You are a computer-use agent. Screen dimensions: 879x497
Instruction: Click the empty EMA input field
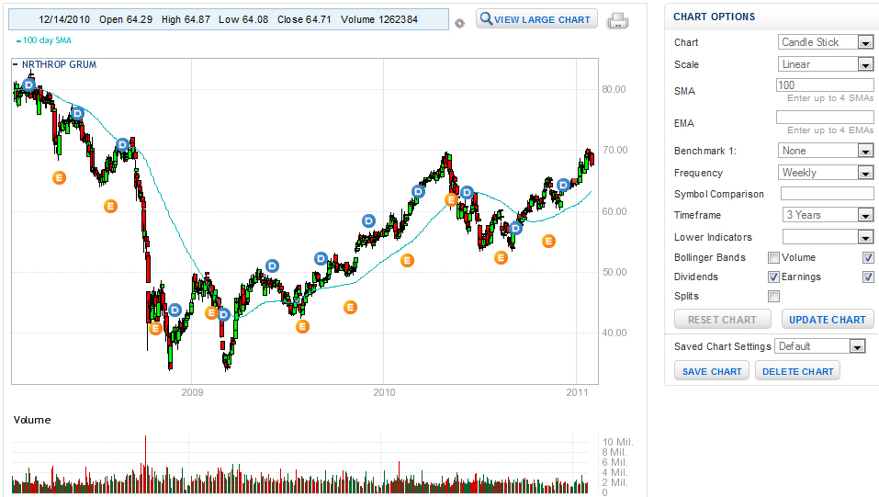825,118
